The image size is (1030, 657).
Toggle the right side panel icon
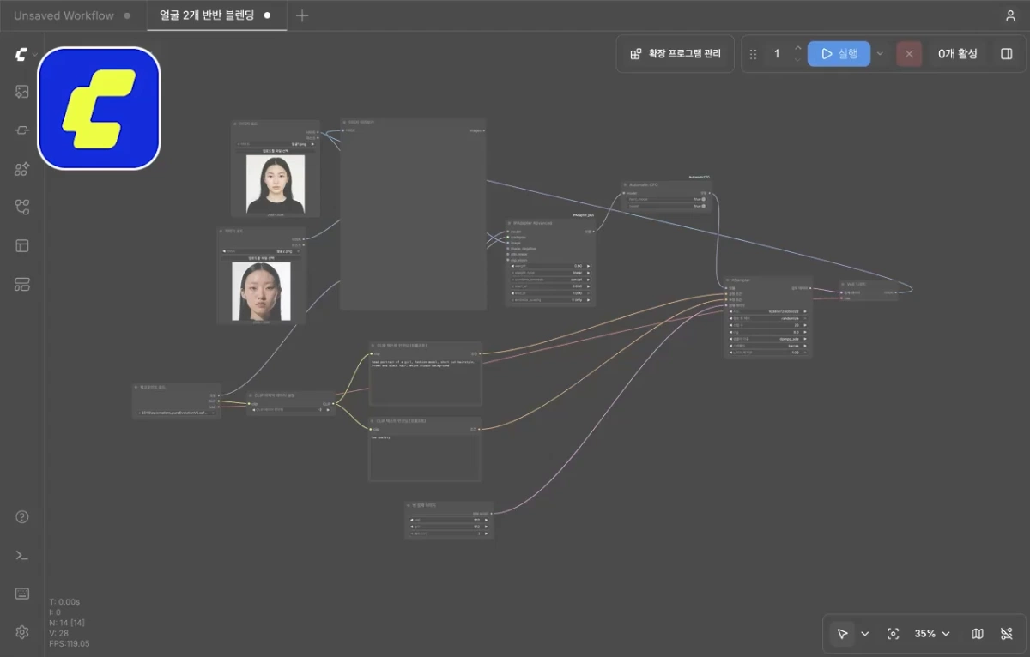point(1007,54)
